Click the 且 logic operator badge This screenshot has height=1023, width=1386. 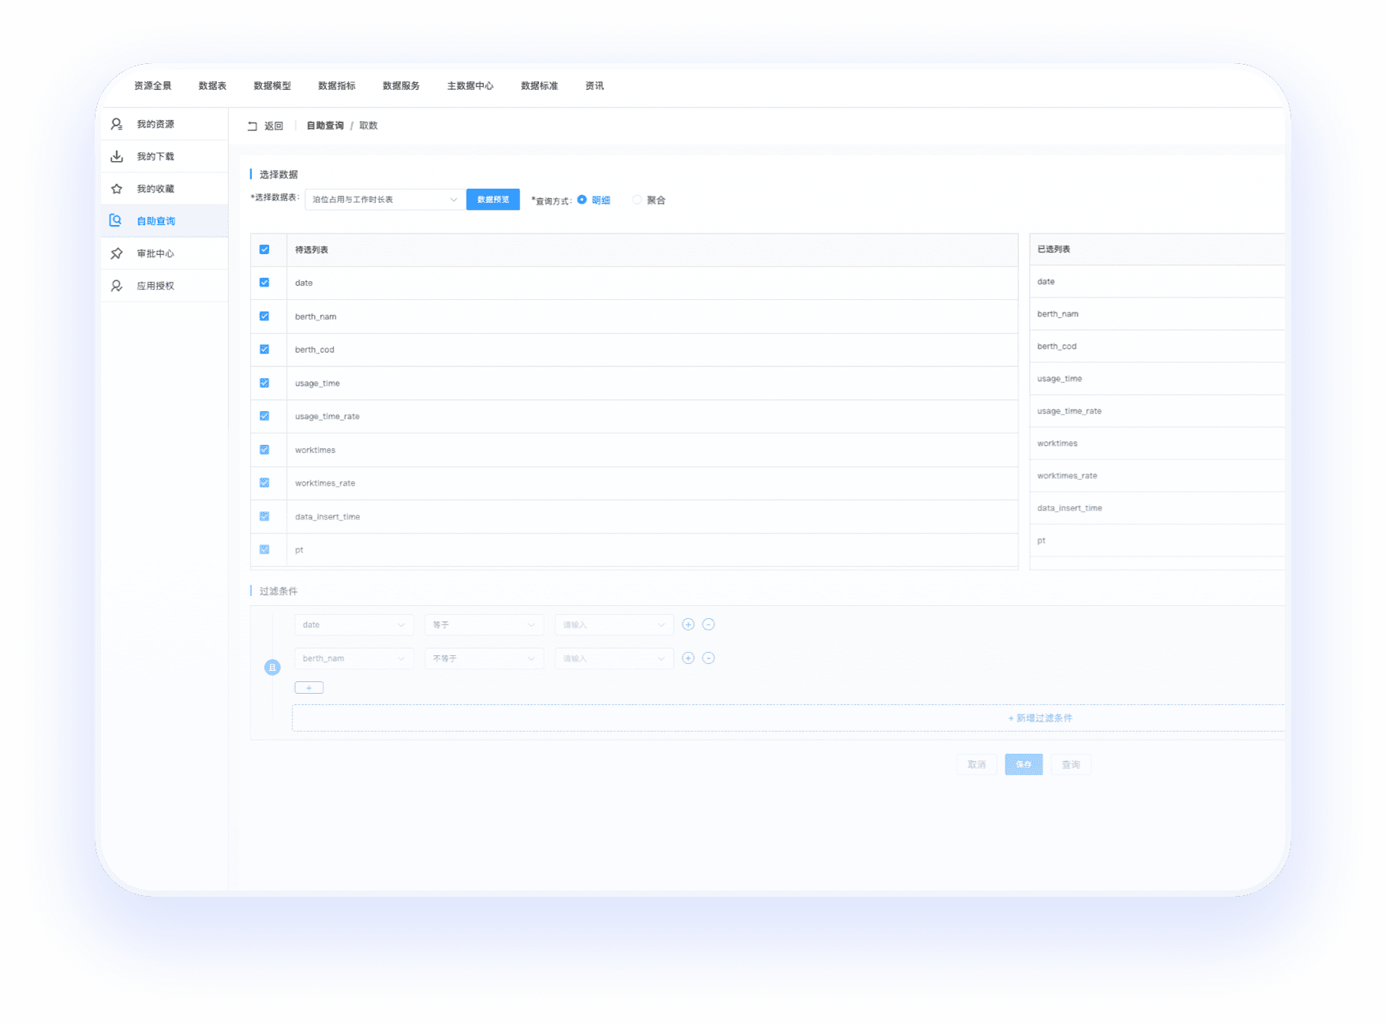pyautogui.click(x=272, y=668)
